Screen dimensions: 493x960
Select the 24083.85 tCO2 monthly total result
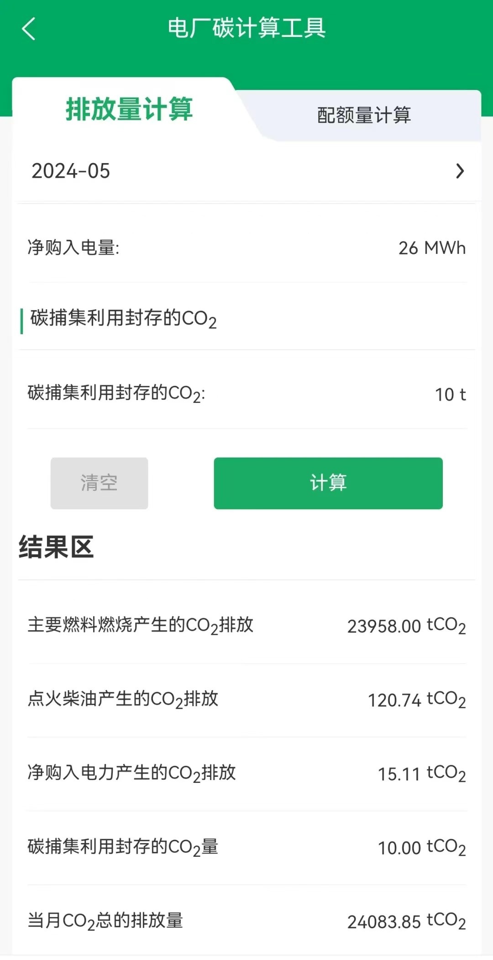click(x=406, y=922)
